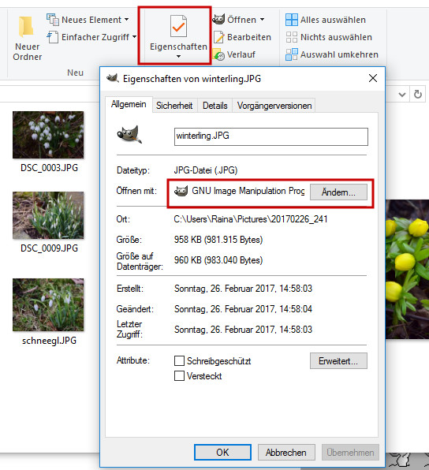
Task: Click GIMP icon in dialog title bar
Action: pyautogui.click(x=113, y=79)
